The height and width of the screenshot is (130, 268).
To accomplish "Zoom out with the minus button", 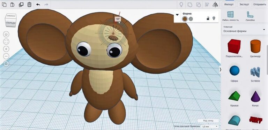I will pos(6,56).
